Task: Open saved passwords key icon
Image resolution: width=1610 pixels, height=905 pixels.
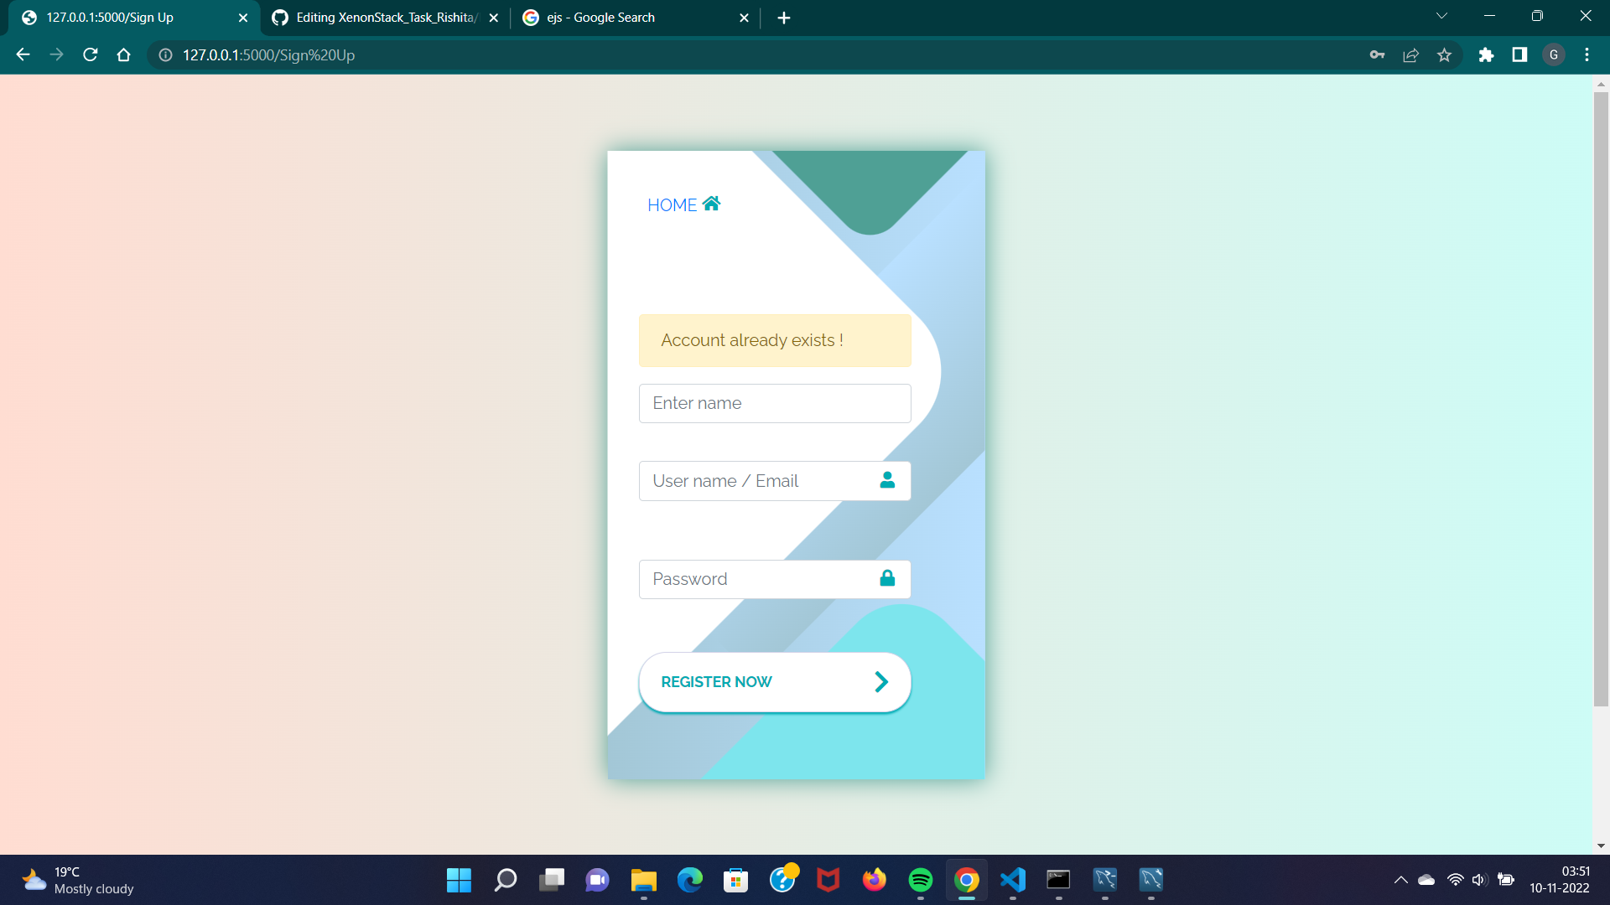Action: (1377, 55)
